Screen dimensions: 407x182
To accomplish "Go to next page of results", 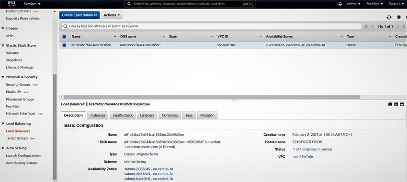I will point(397,27).
